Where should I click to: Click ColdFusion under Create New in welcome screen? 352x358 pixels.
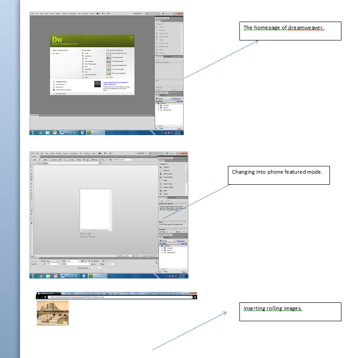click(87, 56)
